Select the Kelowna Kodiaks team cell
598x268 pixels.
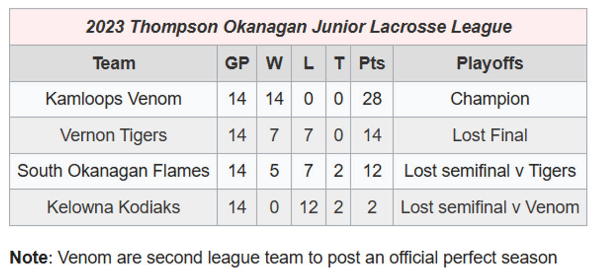[114, 207]
